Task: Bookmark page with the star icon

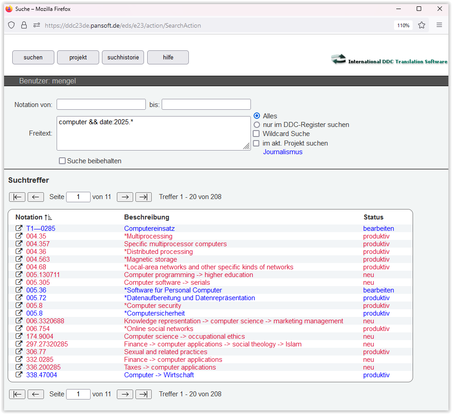Action: click(x=422, y=25)
